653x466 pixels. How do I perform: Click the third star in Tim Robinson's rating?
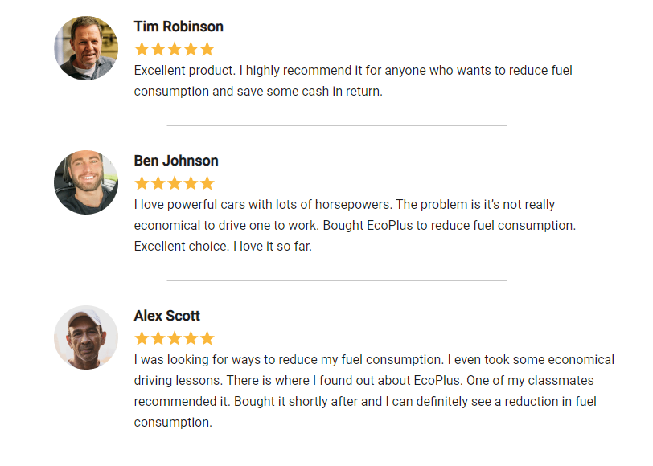point(175,49)
